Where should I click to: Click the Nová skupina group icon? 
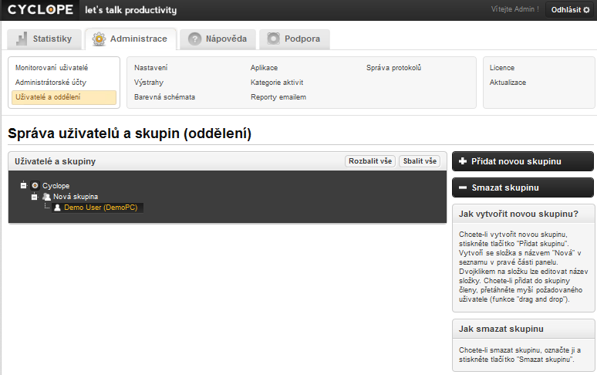[x=46, y=197]
